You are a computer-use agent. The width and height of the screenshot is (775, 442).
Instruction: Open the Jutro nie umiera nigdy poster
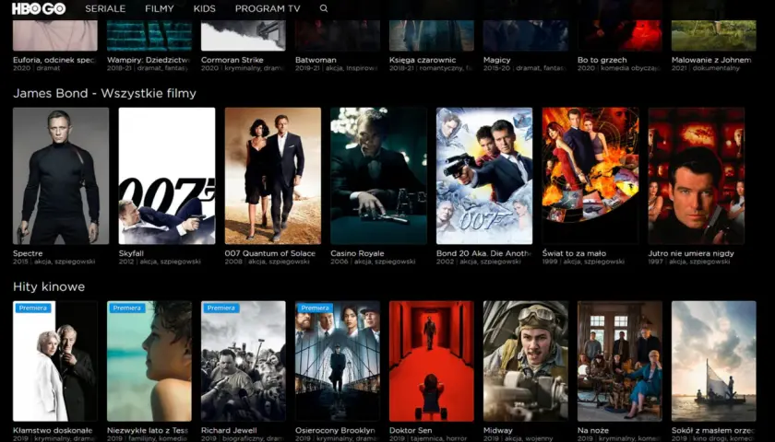pyautogui.click(x=696, y=176)
